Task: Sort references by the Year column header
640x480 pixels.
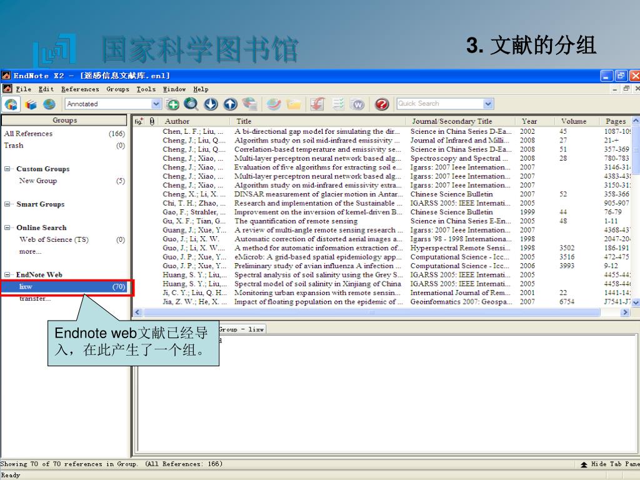Action: point(529,121)
